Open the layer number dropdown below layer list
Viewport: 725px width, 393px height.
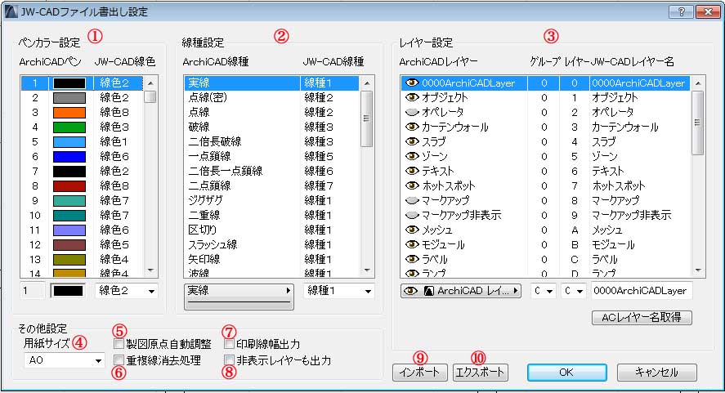point(573,291)
